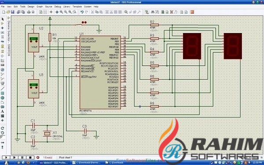This screenshot has width=264, height=165.
Task: Open a design with the folder icon
Action: coord(8,12)
